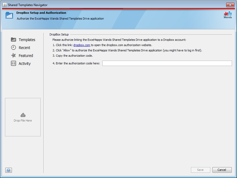Image resolution: width=237 pixels, height=178 pixels.
Task: Close the Shared Templates Navigator window
Action: click(230, 5)
